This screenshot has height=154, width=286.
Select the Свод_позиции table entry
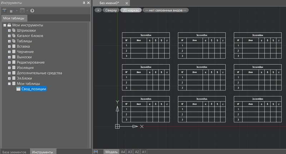[34, 89]
